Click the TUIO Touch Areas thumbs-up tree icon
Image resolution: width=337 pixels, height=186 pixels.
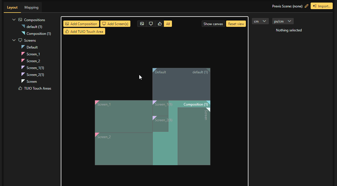(x=20, y=88)
